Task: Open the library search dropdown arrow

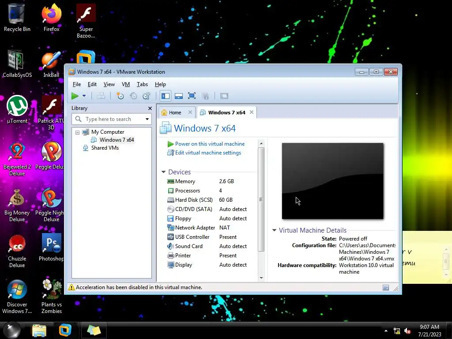Action: (x=147, y=119)
